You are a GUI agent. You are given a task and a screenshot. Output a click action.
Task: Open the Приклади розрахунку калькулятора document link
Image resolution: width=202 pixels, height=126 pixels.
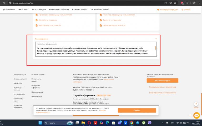(x=55, y=15)
